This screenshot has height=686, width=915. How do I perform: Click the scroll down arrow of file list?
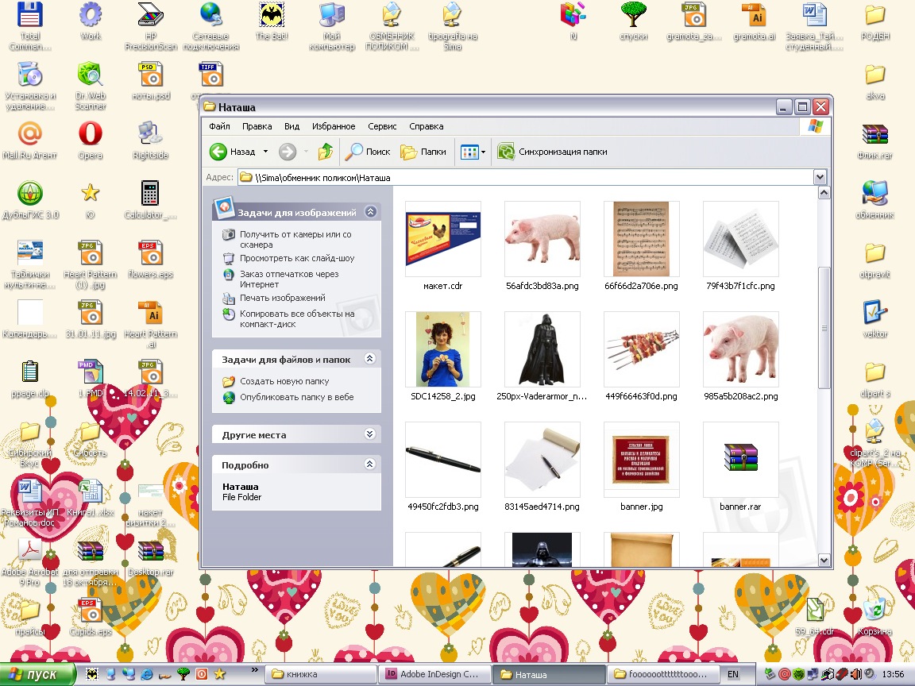pos(824,560)
